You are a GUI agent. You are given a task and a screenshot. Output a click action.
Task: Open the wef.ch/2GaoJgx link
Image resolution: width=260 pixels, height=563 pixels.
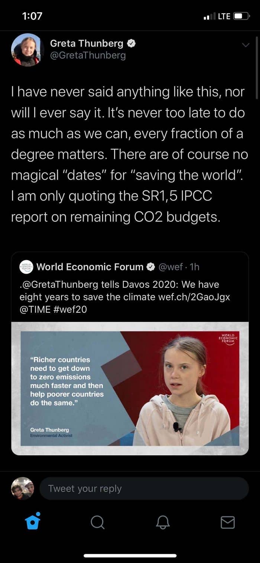(x=194, y=297)
